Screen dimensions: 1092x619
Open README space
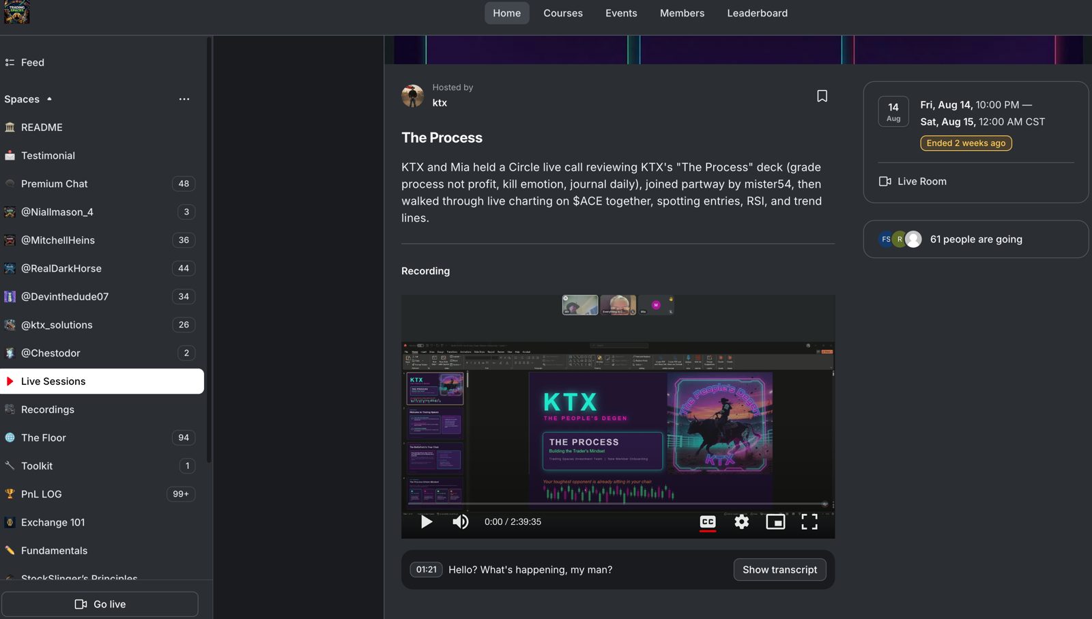pos(102,128)
